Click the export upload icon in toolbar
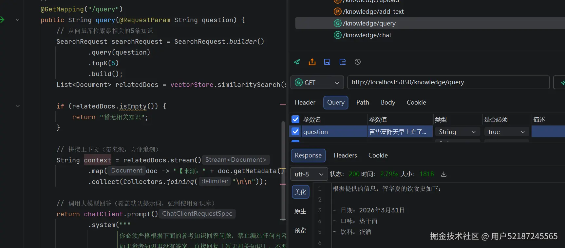 (x=312, y=62)
